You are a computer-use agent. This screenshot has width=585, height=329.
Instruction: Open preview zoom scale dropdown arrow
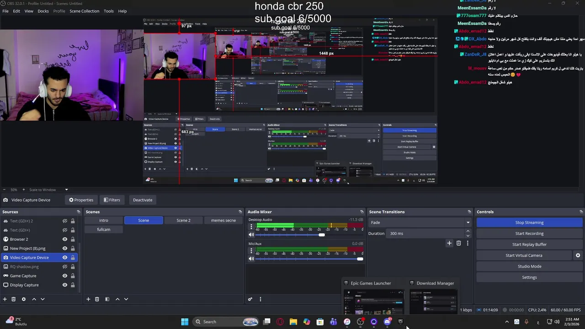pyautogui.click(x=66, y=190)
